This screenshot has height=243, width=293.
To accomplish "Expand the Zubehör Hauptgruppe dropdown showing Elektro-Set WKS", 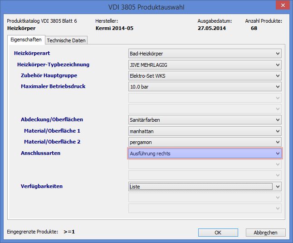I will (205, 76).
